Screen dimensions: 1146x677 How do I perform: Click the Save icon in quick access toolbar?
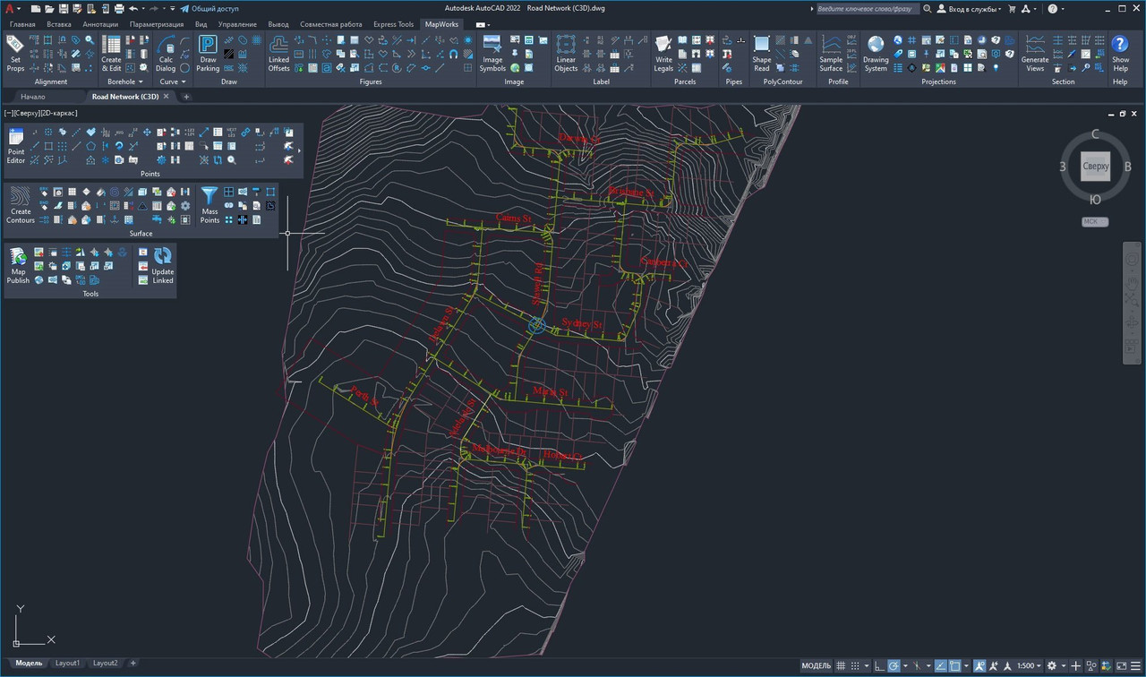coord(64,9)
